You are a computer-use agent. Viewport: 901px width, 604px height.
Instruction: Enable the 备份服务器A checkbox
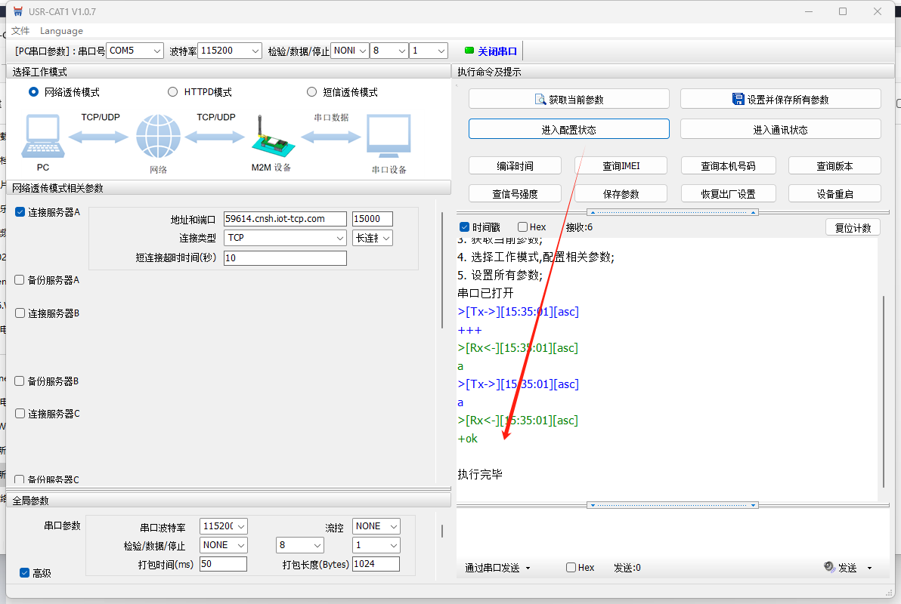pos(20,280)
